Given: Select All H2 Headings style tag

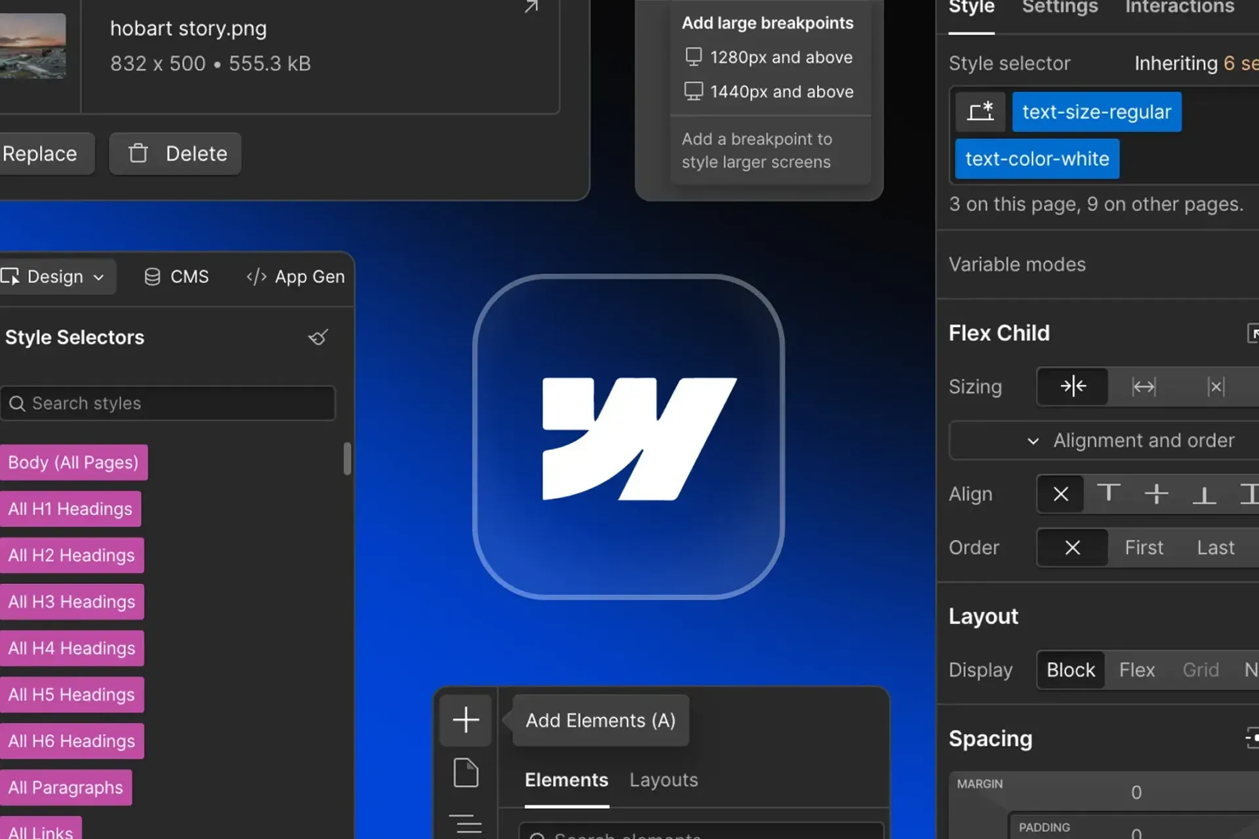Looking at the screenshot, I should point(71,556).
